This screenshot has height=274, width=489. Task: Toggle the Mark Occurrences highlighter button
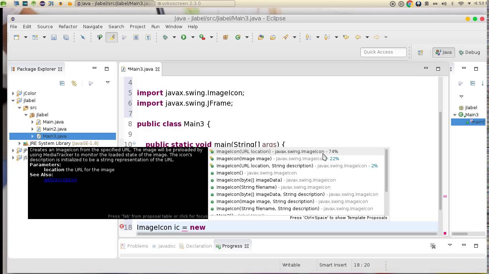click(112, 37)
